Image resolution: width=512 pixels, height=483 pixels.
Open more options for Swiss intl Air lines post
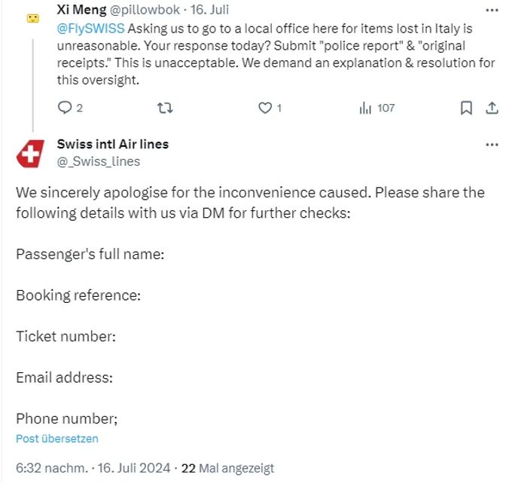pyautogui.click(x=492, y=145)
